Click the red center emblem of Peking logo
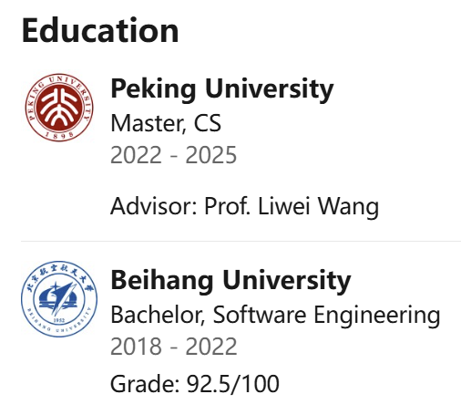461x415 pixels. point(59,108)
